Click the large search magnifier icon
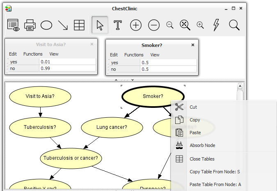The width and height of the screenshot is (277, 191). [x=234, y=25]
